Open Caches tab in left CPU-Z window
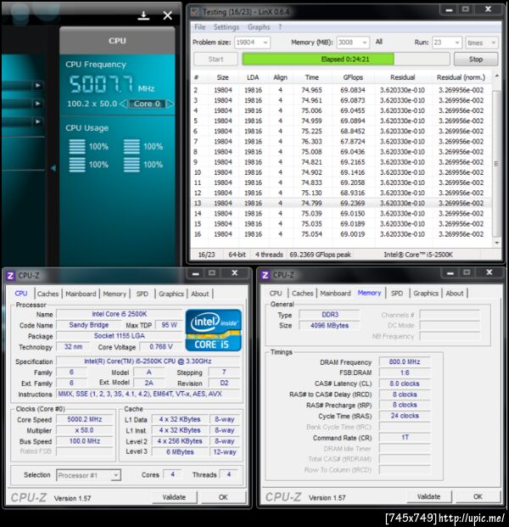Viewport: 509px width, 527px height. [48, 294]
